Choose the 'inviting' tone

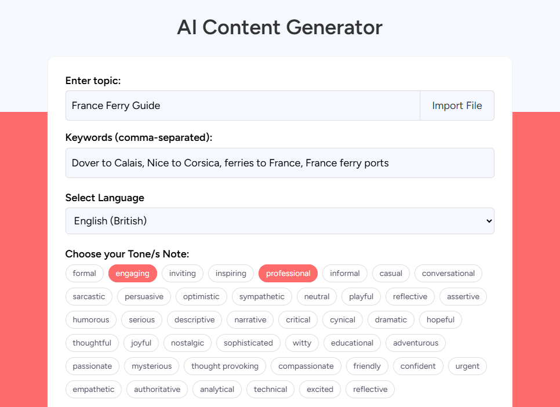(182, 273)
